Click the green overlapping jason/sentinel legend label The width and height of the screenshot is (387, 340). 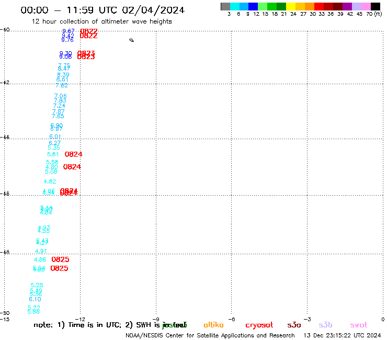coord(175,325)
